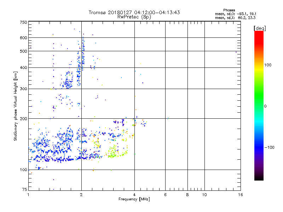283x212 pixels.
Task: Click the 'Stationary phase Virtual Height [km]' axis label
Action: [x=16, y=106]
